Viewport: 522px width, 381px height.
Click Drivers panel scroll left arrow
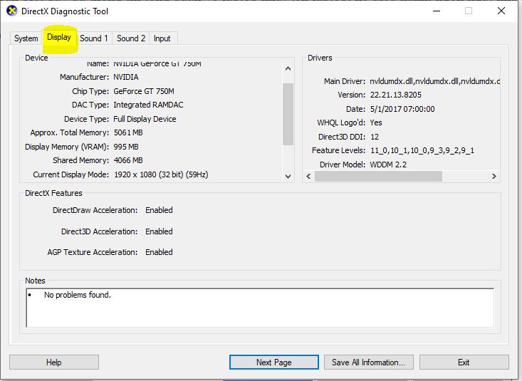[x=308, y=176]
